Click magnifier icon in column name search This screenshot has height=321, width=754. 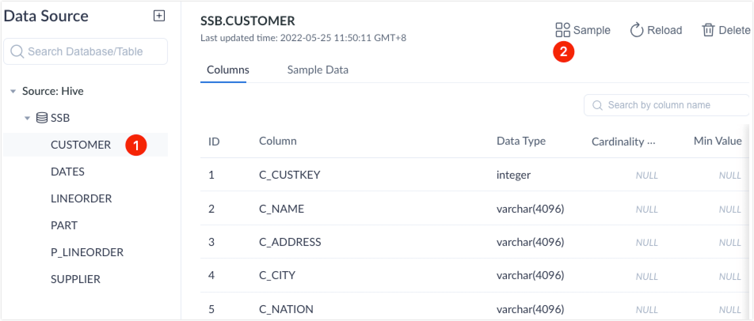coord(597,105)
